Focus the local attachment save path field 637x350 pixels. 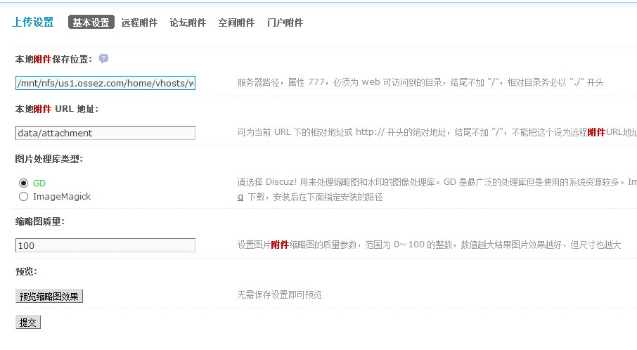[105, 83]
